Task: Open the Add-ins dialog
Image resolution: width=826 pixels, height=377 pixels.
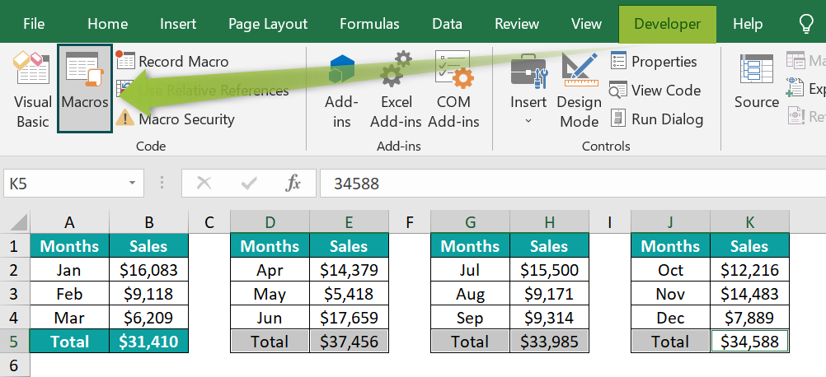Action: click(341, 90)
